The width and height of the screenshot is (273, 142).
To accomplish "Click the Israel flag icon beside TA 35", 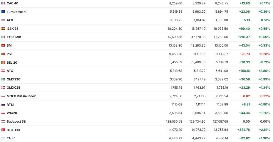I will 3,138.
